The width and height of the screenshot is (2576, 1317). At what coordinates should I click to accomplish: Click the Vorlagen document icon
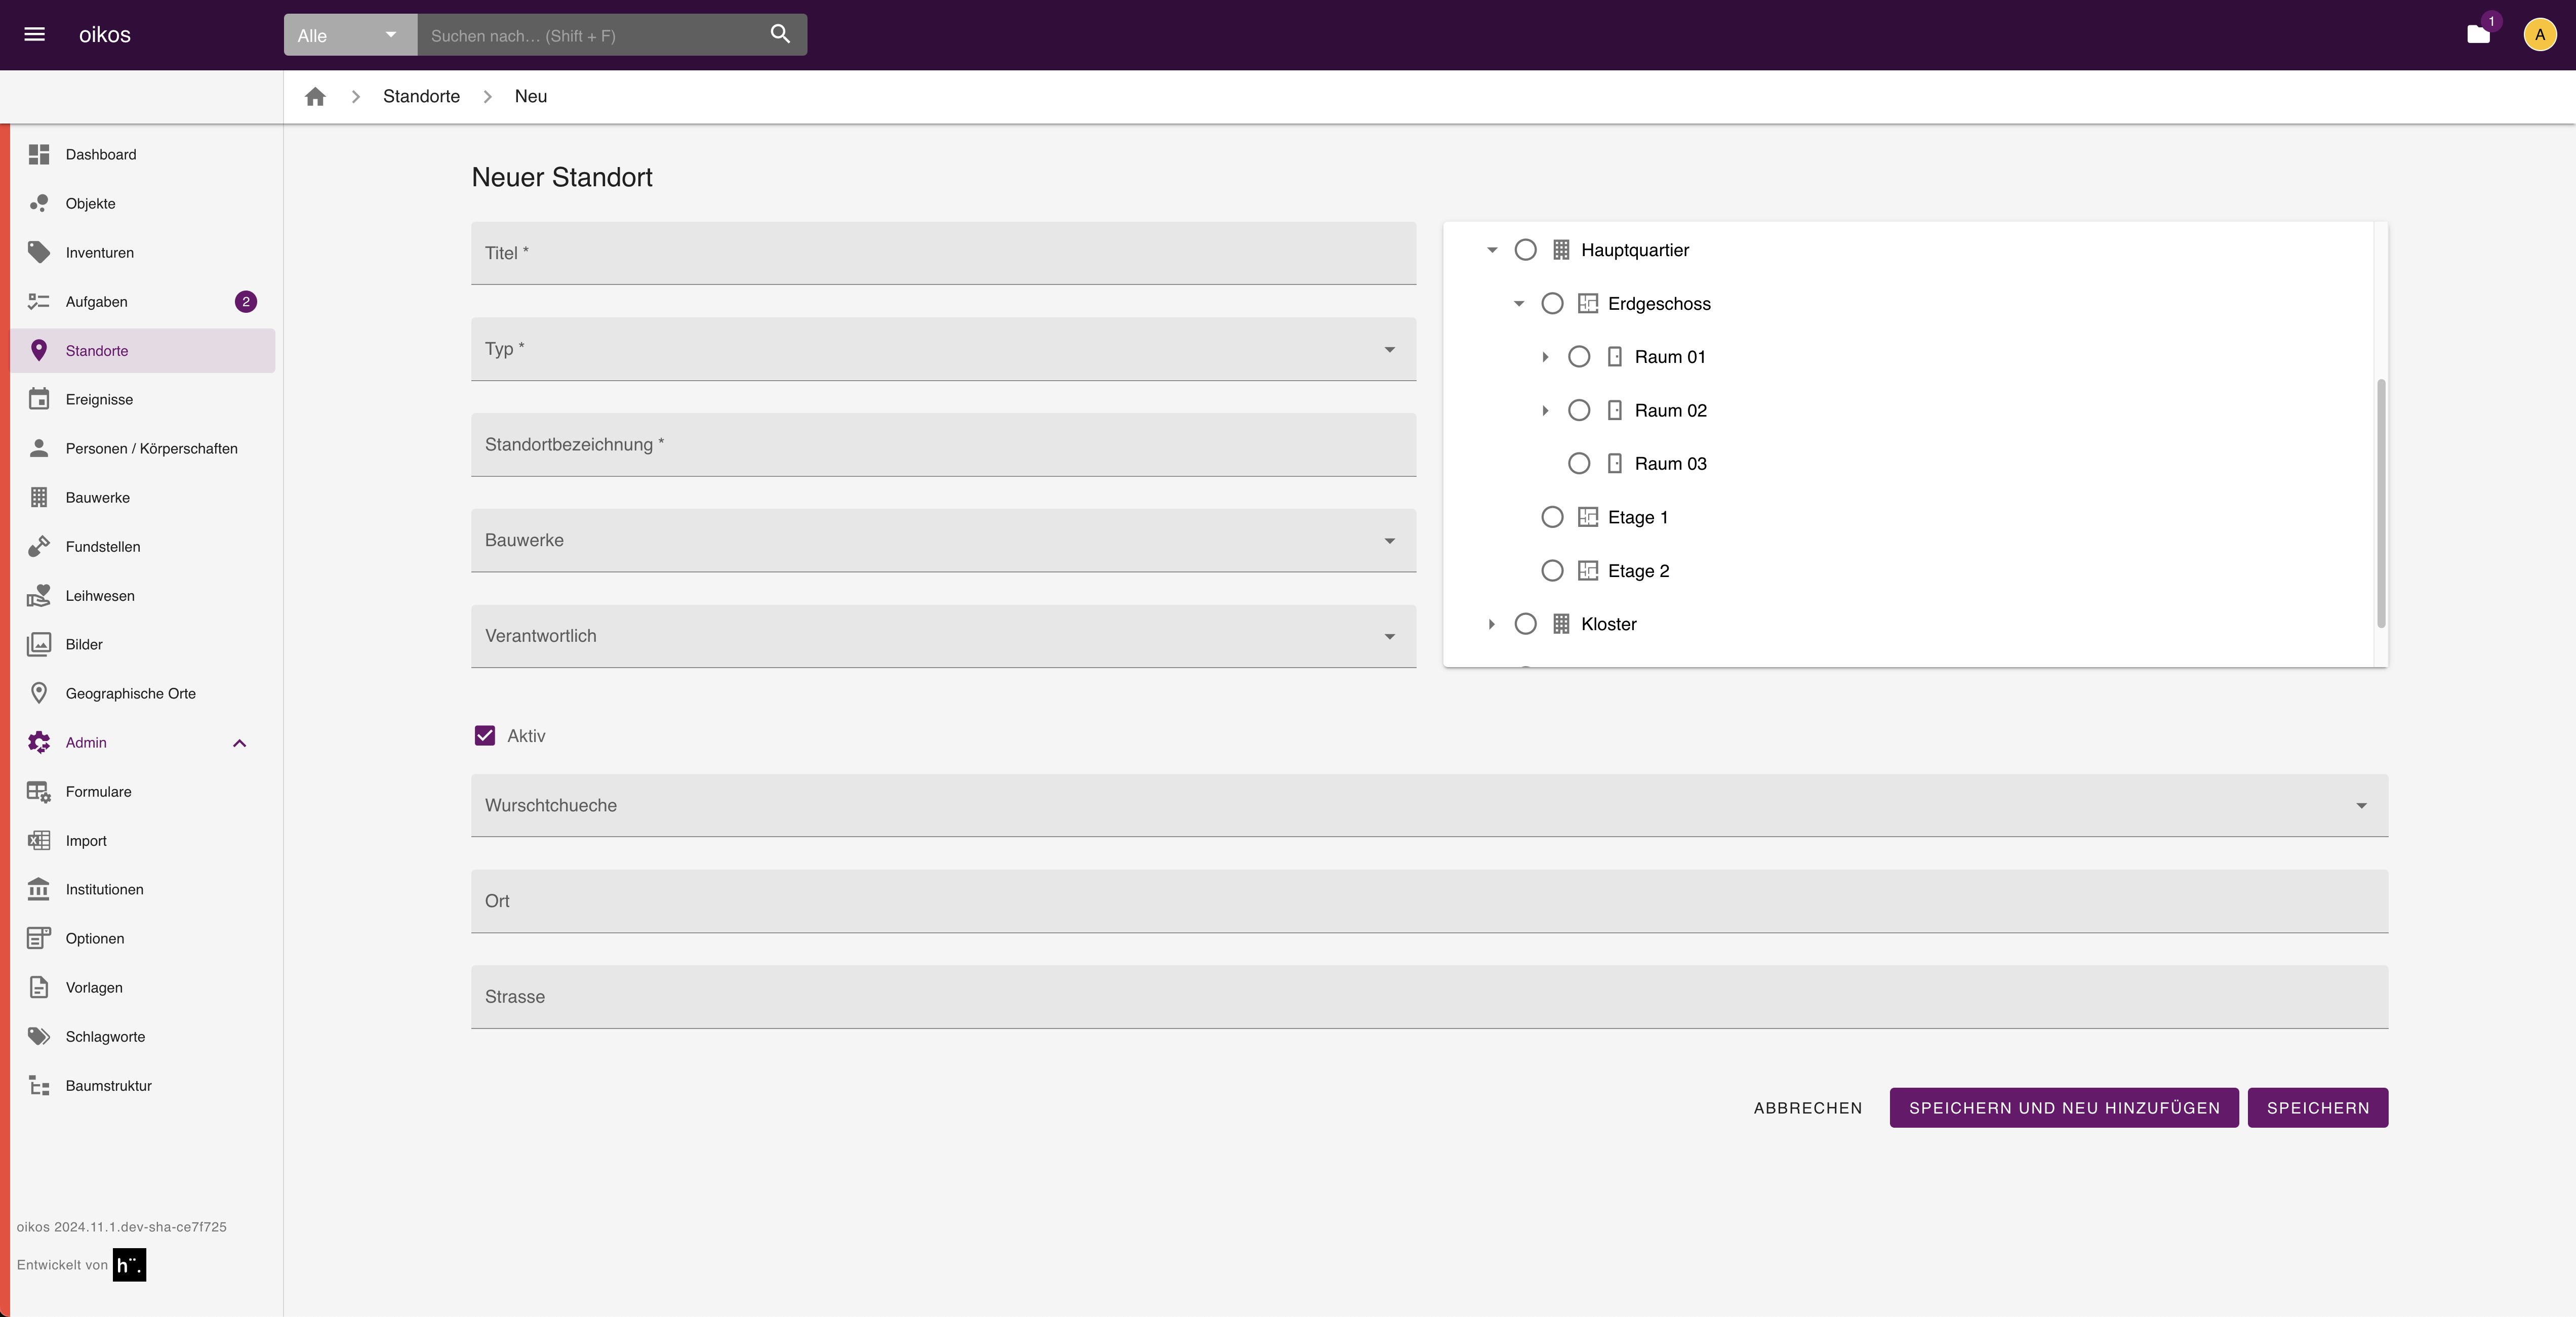coord(39,987)
